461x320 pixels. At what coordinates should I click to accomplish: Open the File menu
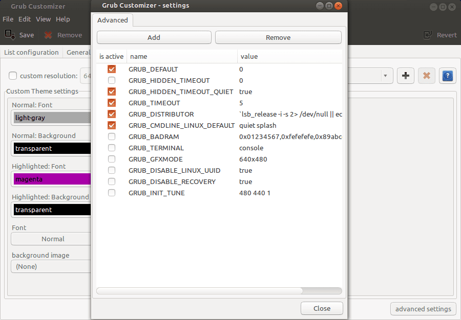point(8,19)
